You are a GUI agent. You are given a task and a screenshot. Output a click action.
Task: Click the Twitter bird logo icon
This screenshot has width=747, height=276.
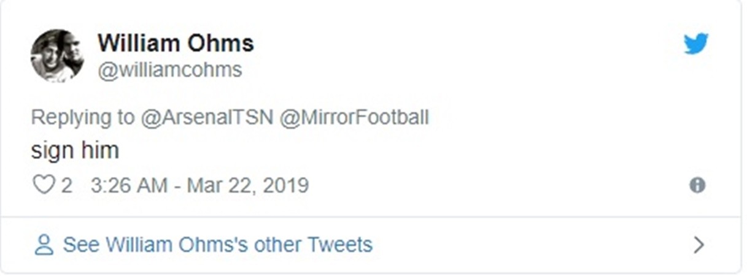pyautogui.click(x=696, y=44)
